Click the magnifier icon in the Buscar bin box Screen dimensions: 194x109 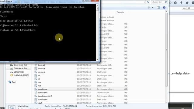coord(166,2)
